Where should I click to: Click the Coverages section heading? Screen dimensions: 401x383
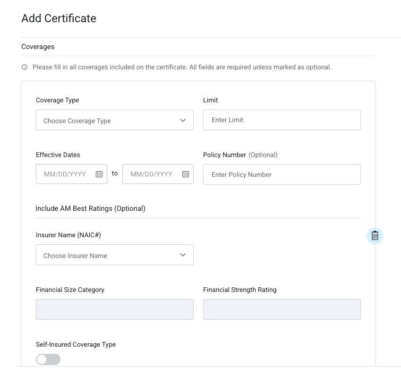(x=38, y=47)
